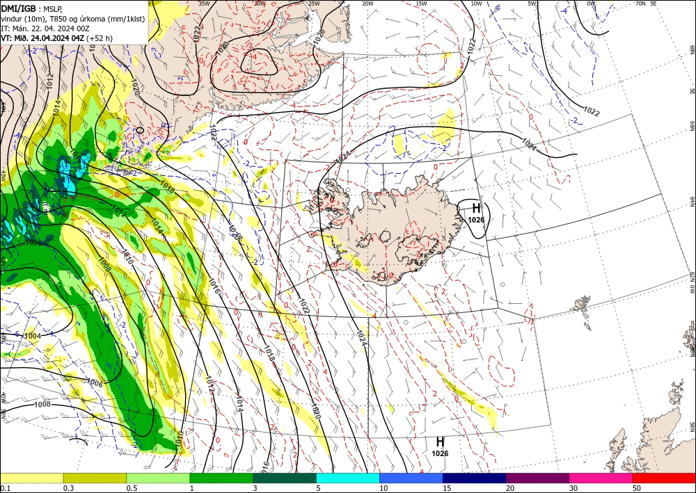Click the legend value '0.1'
The width and height of the screenshot is (696, 493).
(x=5, y=488)
